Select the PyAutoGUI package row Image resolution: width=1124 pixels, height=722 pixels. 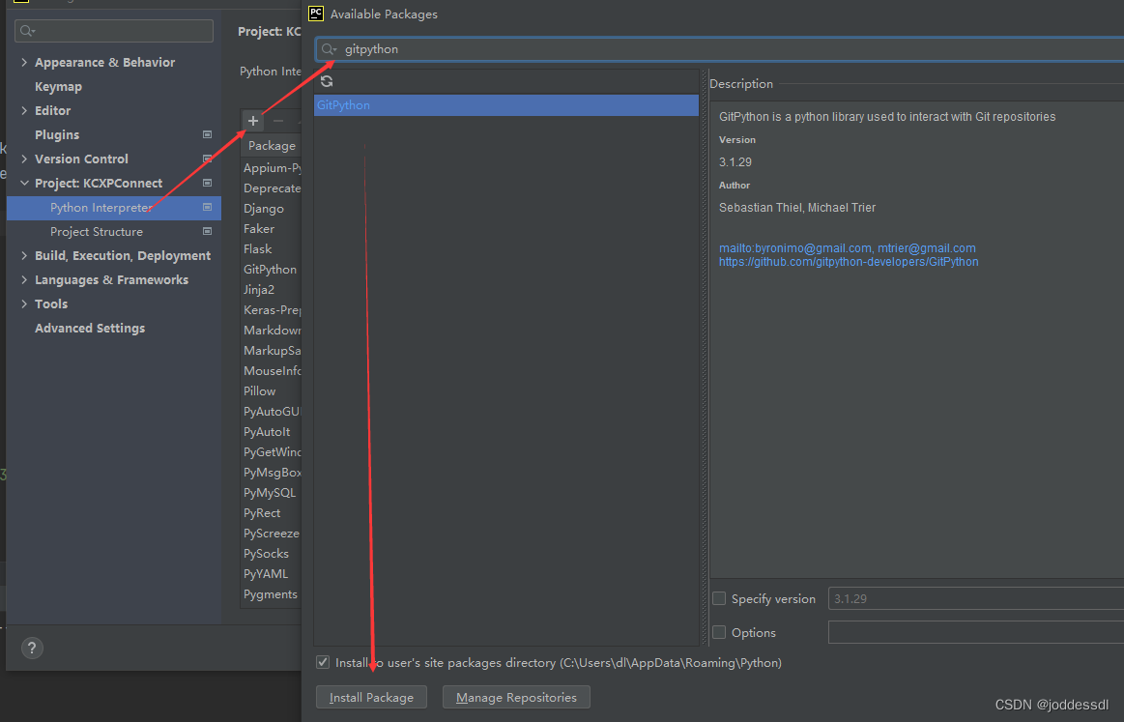[271, 412]
